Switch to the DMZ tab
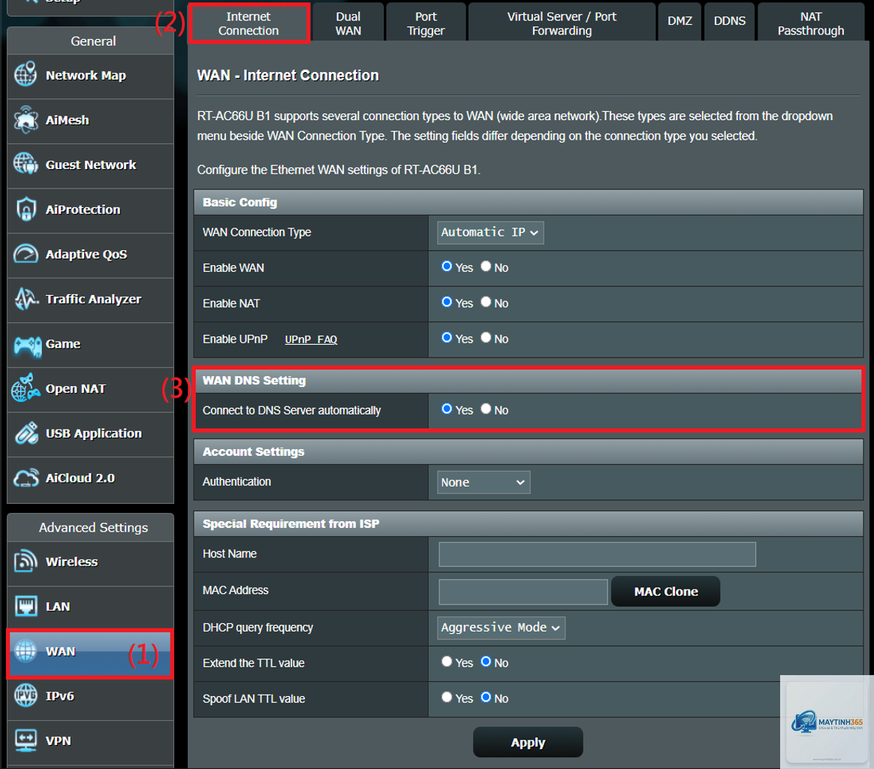The width and height of the screenshot is (874, 769). 680,21
